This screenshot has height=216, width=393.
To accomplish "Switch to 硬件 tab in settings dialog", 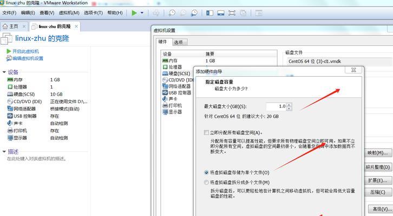I will [162, 42].
